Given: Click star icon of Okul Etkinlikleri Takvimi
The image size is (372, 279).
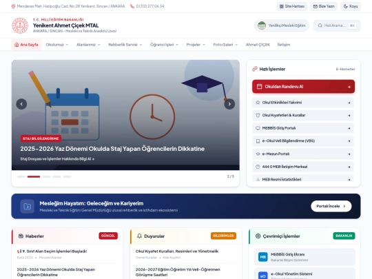Looking at the screenshot, I should point(258,103).
